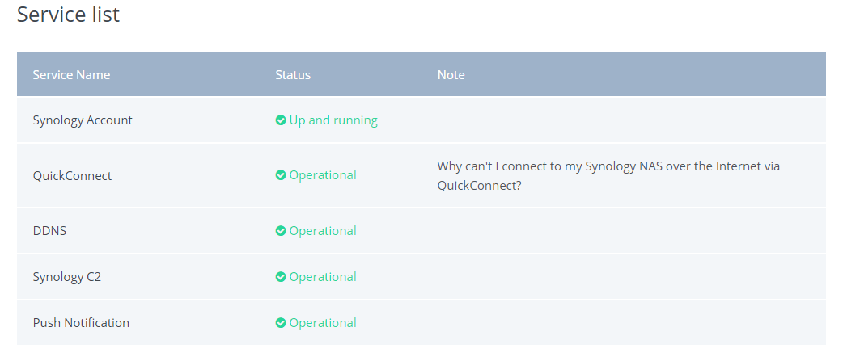The height and width of the screenshot is (361, 843).
Task: Click the Service Name column header
Action: (71, 74)
